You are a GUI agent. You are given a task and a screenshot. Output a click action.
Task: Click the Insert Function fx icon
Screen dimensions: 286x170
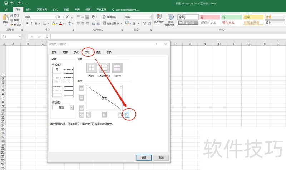click(46, 37)
